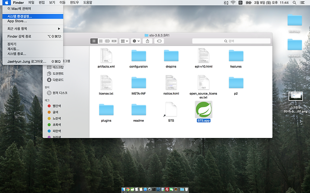310x193 pixels.
Task: Select the blue 파란색 tag
Action: point(54,131)
